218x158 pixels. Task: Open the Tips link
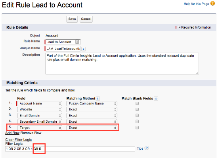pos(140,148)
